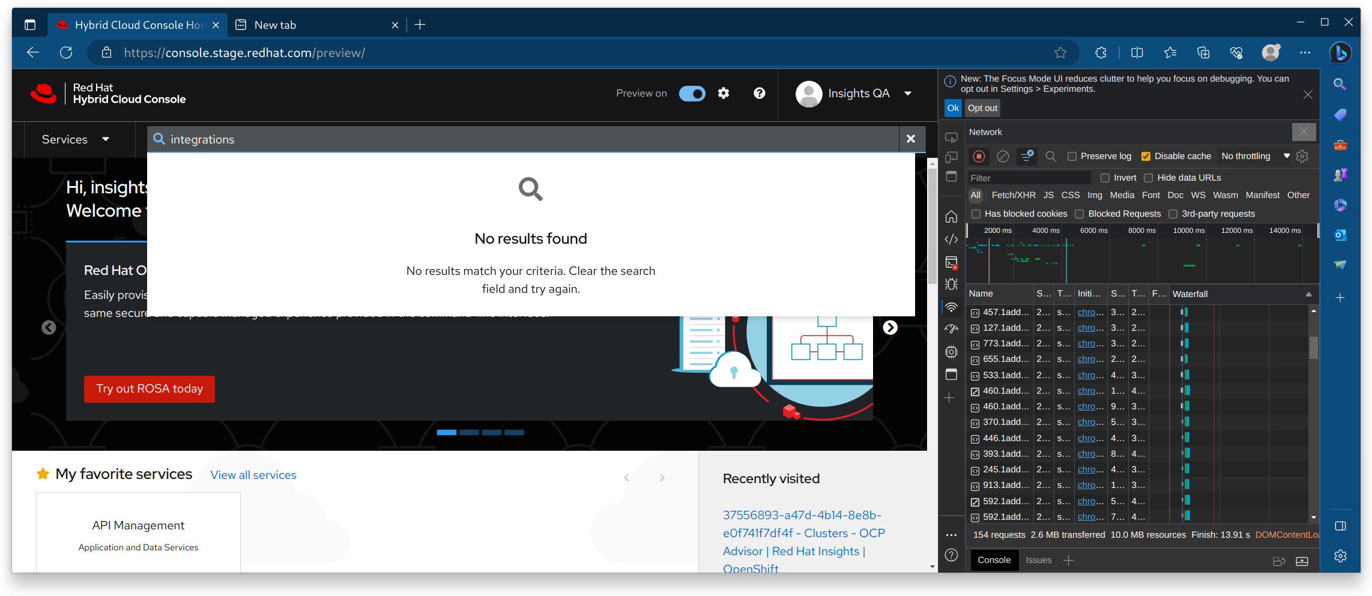Clear the integrations search with the X
Screen dimensions: 1372x596
tap(911, 139)
